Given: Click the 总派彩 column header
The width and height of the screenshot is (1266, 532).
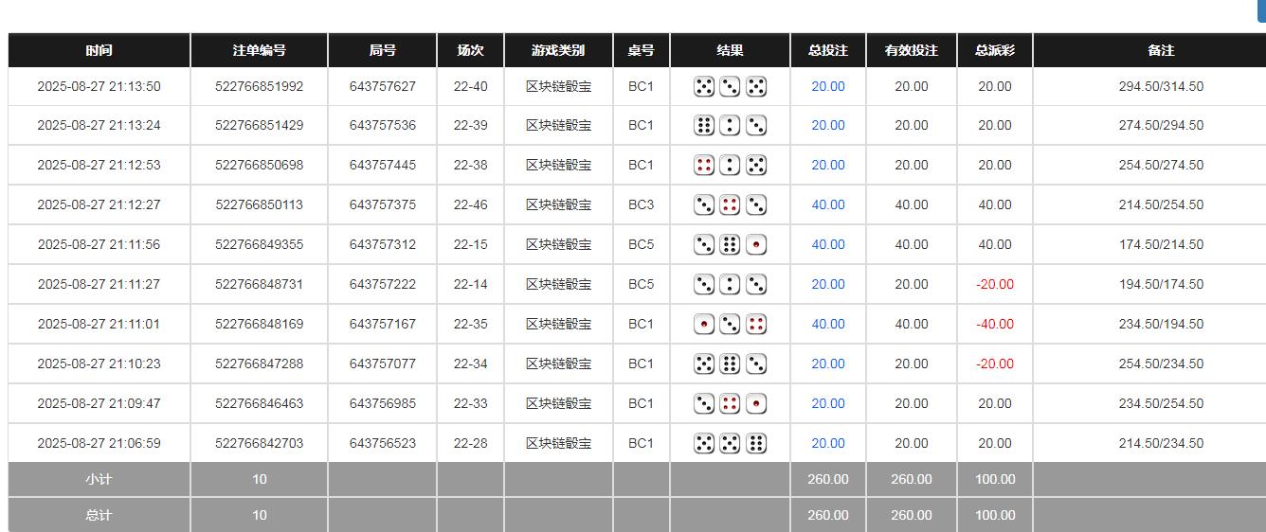Looking at the screenshot, I should 994,51.
